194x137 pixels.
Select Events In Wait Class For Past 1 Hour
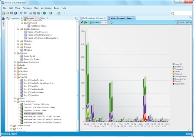[x=39, y=107]
